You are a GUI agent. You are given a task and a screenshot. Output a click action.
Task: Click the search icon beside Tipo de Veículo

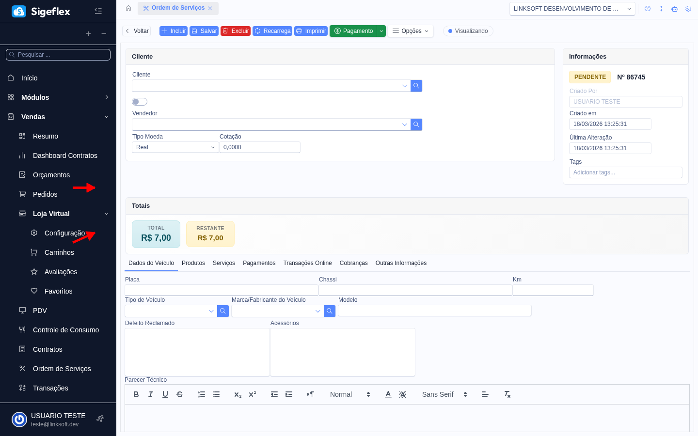(x=223, y=311)
